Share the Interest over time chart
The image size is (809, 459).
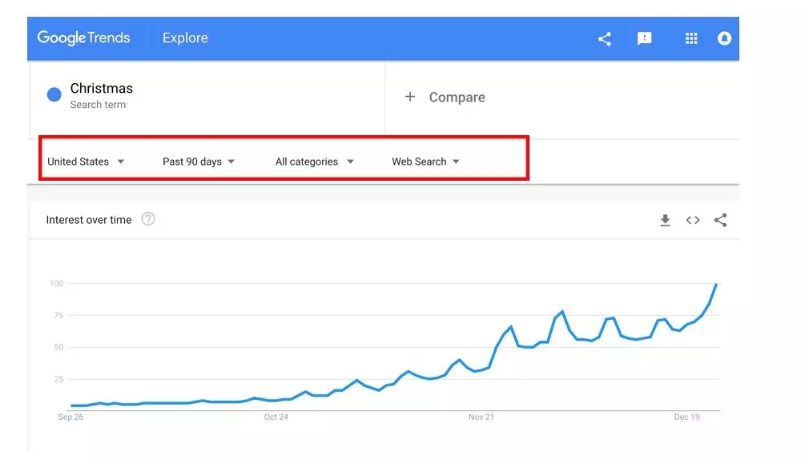[720, 221]
